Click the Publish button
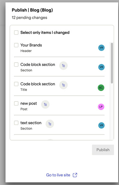Screen dimensions: 119x185 coord(103,150)
